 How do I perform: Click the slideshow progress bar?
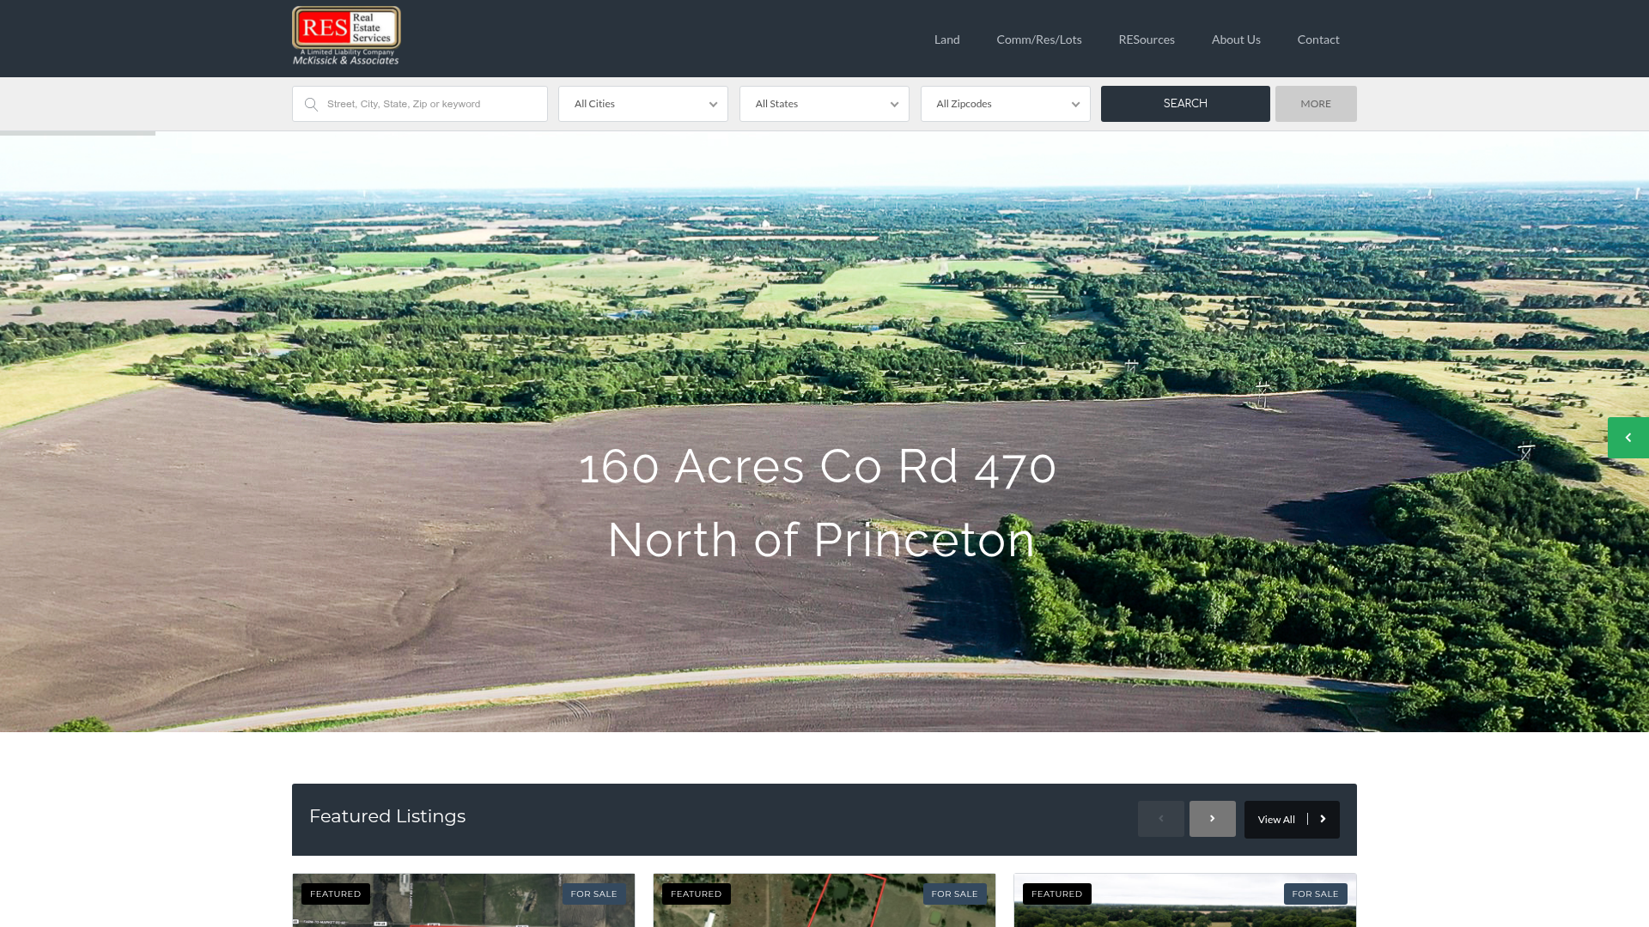pos(77,133)
